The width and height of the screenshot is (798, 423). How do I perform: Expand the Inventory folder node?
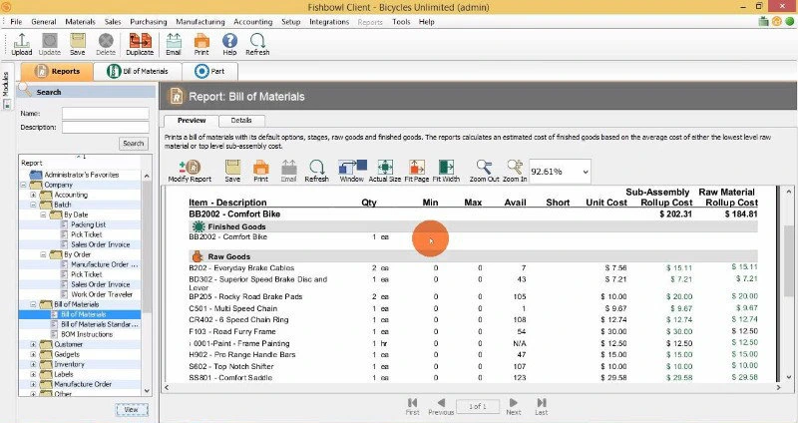coord(35,363)
